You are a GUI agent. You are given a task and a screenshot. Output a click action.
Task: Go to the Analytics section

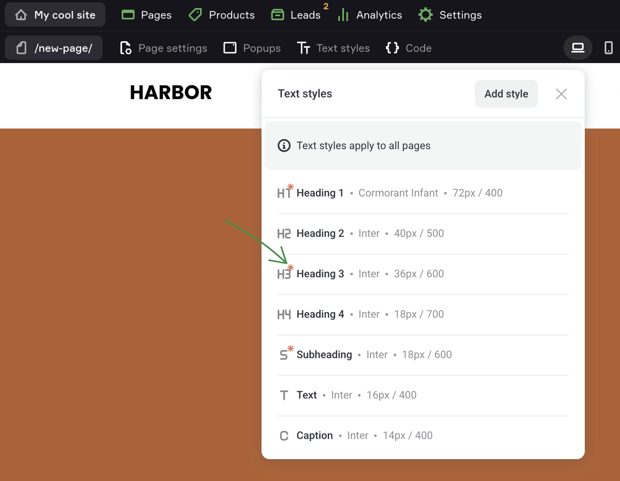[370, 15]
